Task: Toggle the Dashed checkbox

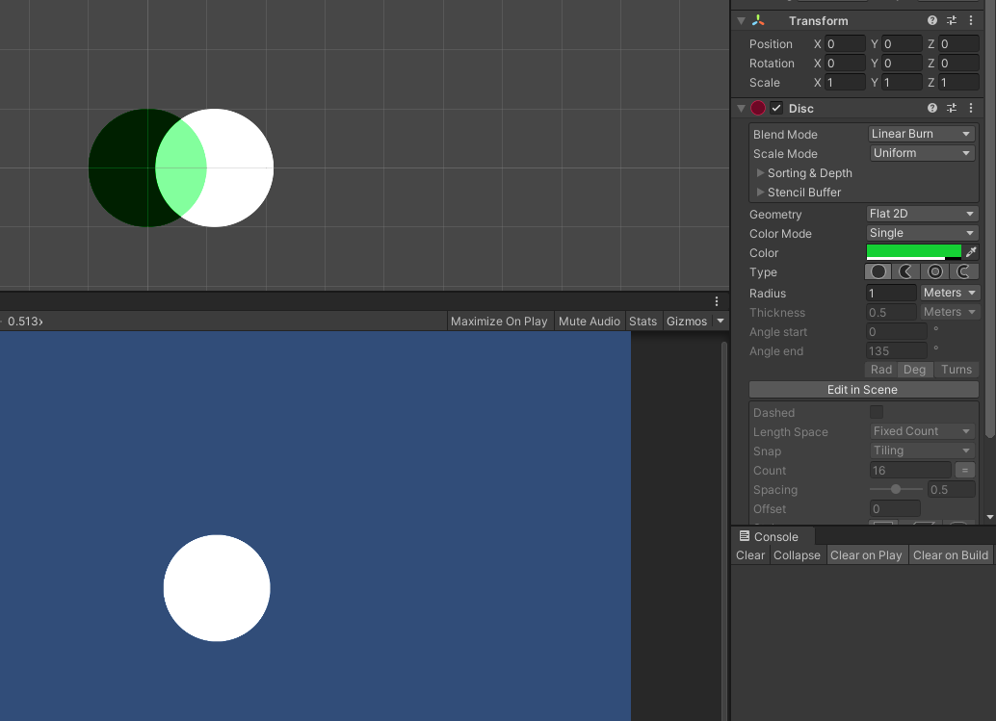Action: click(x=876, y=412)
